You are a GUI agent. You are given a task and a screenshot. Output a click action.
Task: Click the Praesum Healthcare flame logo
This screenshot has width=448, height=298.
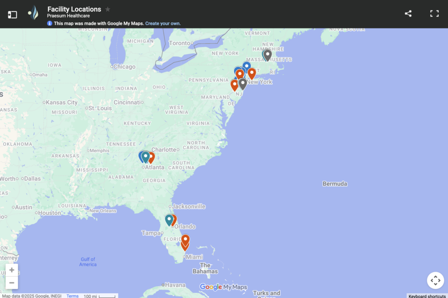coord(33,14)
